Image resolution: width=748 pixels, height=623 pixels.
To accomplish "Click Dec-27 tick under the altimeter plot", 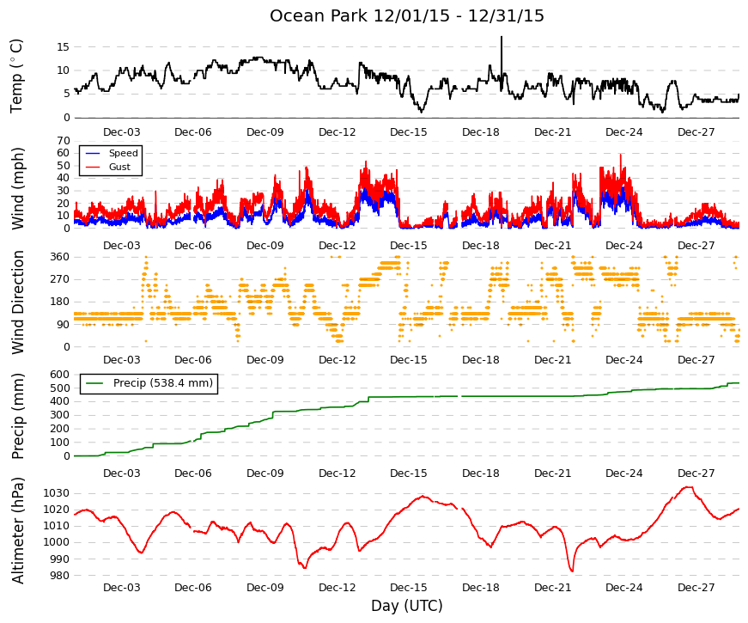I will (696, 588).
